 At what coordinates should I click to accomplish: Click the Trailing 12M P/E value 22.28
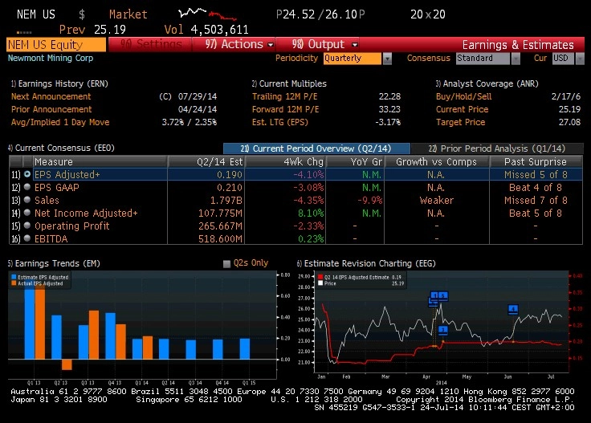point(389,96)
